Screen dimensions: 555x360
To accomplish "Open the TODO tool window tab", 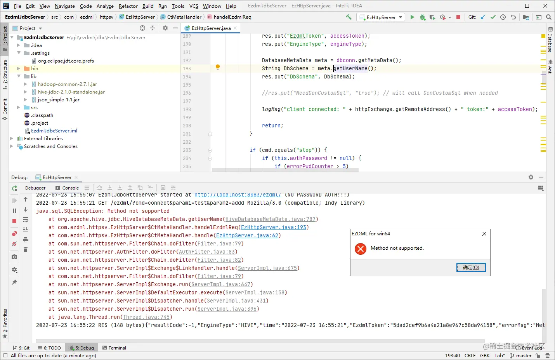I will (49, 348).
